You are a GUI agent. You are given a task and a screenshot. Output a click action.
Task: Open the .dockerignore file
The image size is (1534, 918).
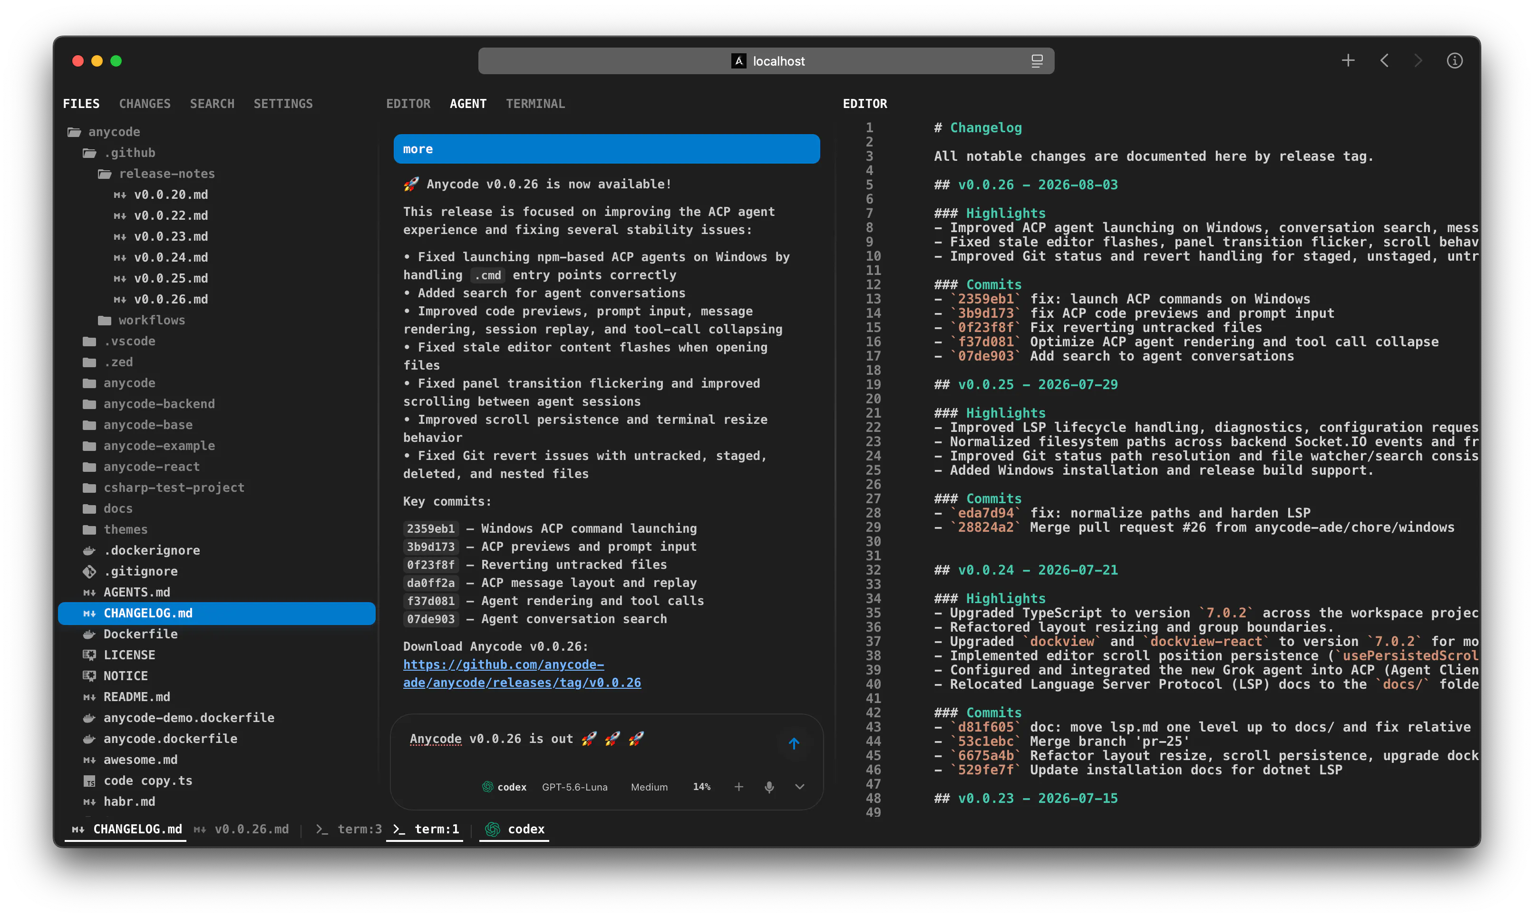pos(142,550)
